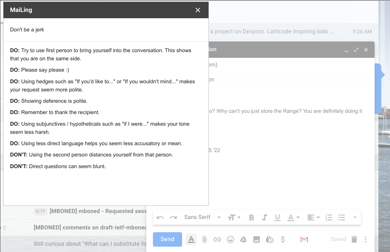Open the text size dropdown
Image resolution: width=390 pixels, height=252 pixels.
234,217
